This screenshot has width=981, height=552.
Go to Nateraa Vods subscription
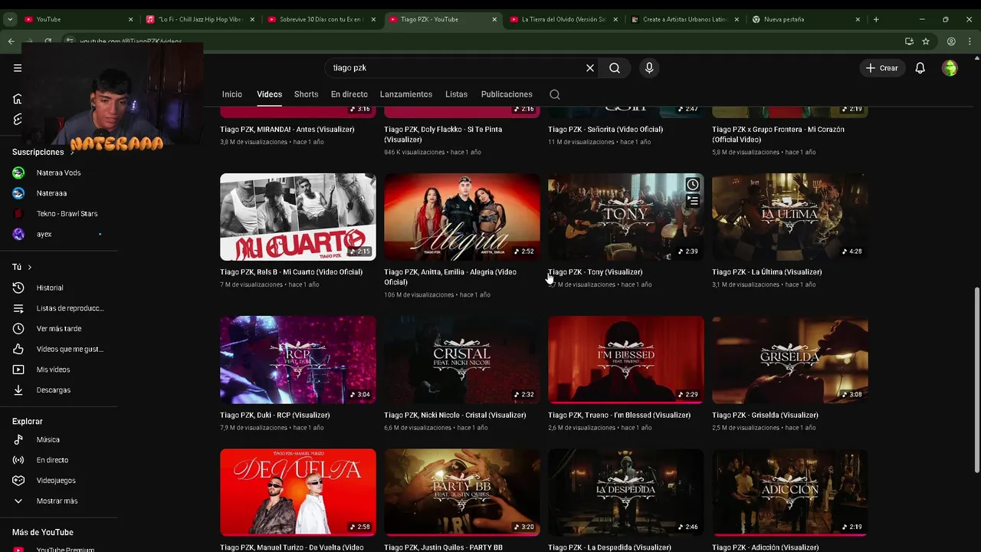[x=59, y=172]
